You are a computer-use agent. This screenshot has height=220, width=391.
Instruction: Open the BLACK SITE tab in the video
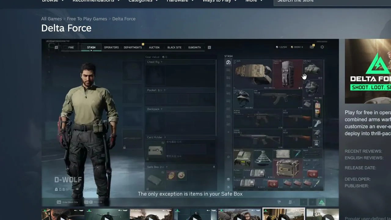(x=174, y=47)
